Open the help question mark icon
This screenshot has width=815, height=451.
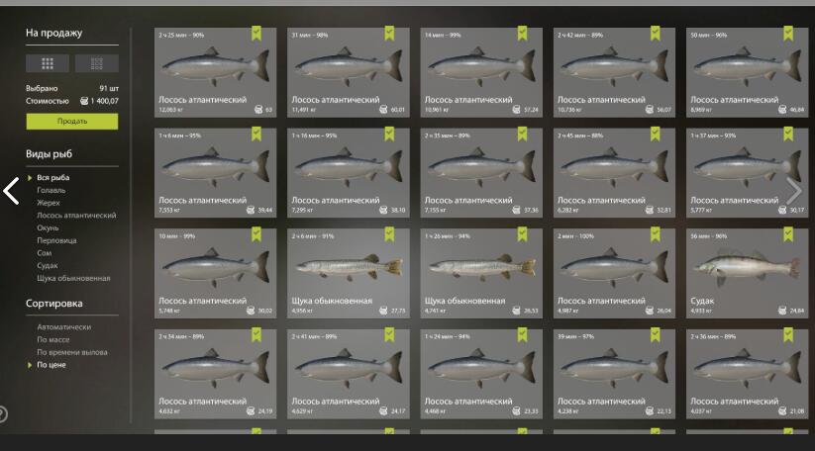tap(2, 414)
